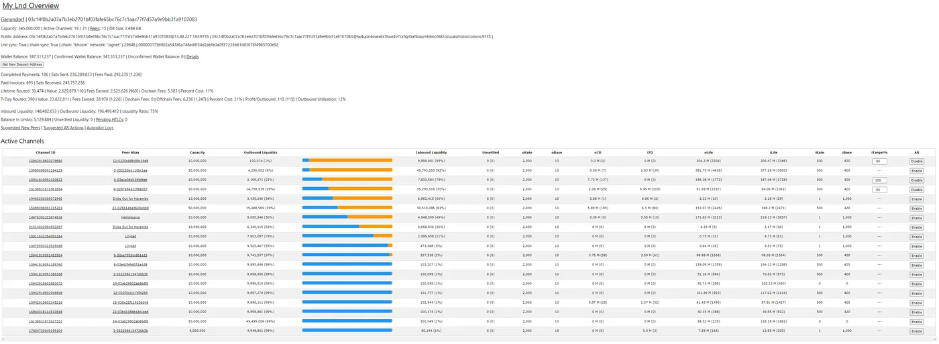
Task: Click the Channel ID column header
Action: click(45, 152)
